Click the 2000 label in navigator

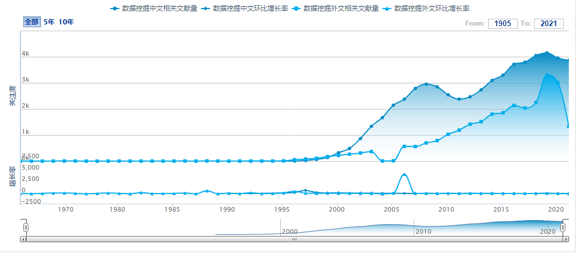290,231
